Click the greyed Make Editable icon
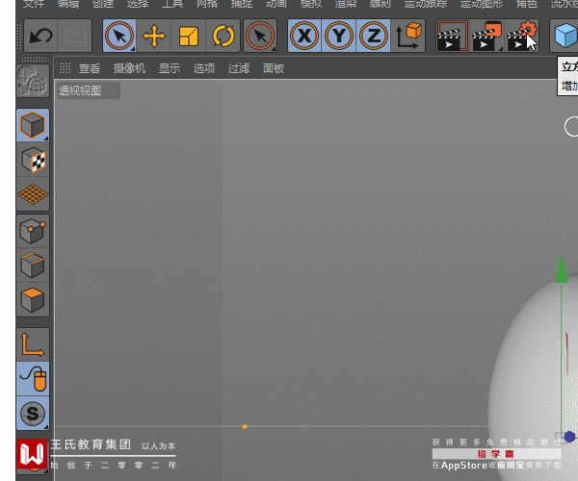The image size is (578, 481). [x=33, y=81]
